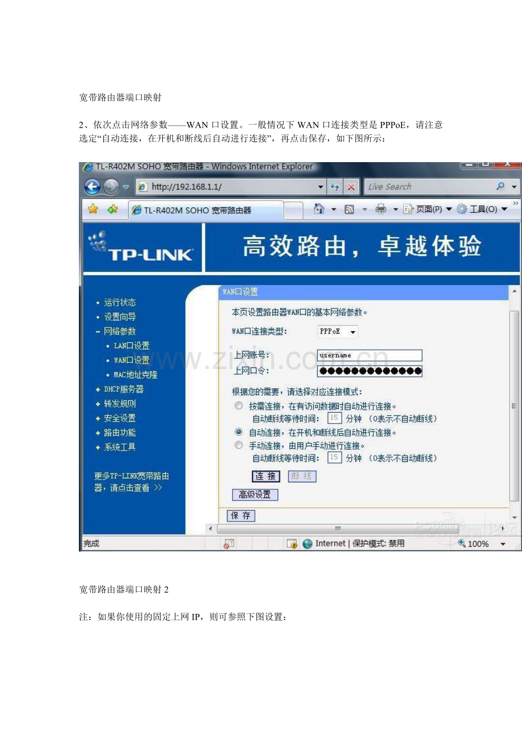Image resolution: width=522 pixels, height=738 pixels.
Task: Go back with the IE Back arrow
Action: 92,186
